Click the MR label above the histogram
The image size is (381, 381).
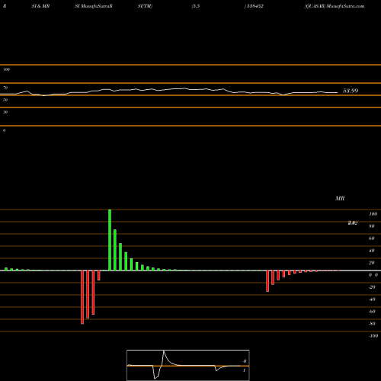point(340,198)
